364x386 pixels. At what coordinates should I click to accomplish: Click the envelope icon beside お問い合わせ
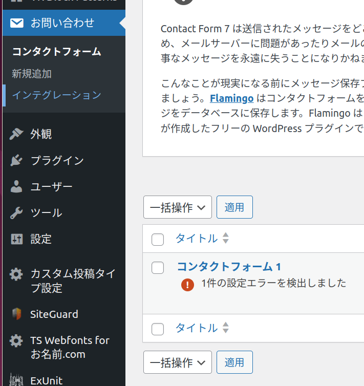pos(17,23)
